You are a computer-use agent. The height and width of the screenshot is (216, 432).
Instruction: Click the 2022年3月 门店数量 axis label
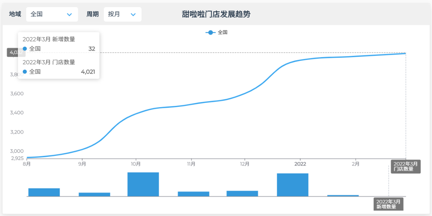405,166
